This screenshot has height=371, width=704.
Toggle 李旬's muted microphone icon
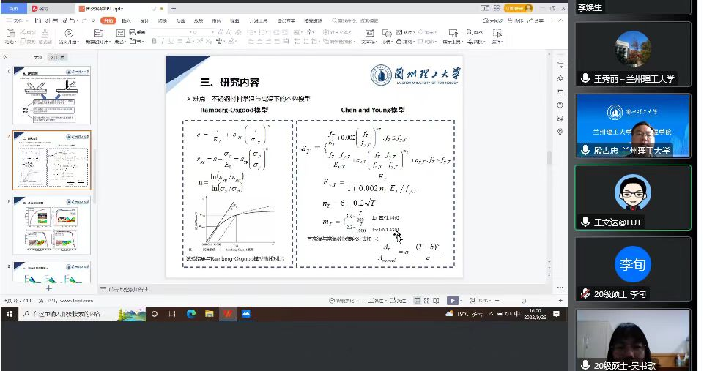[x=585, y=294]
